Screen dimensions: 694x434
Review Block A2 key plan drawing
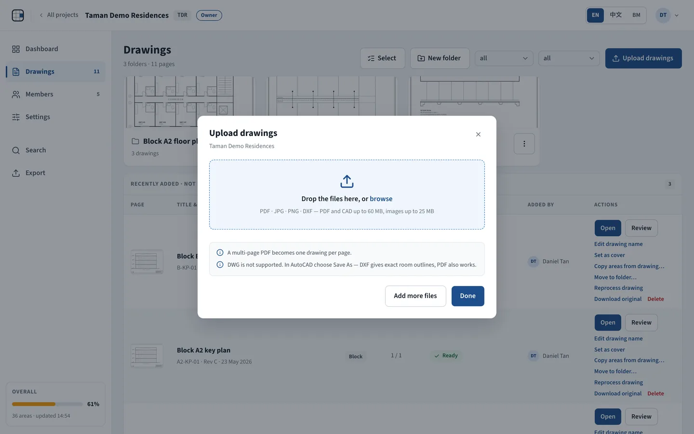pyautogui.click(x=641, y=323)
